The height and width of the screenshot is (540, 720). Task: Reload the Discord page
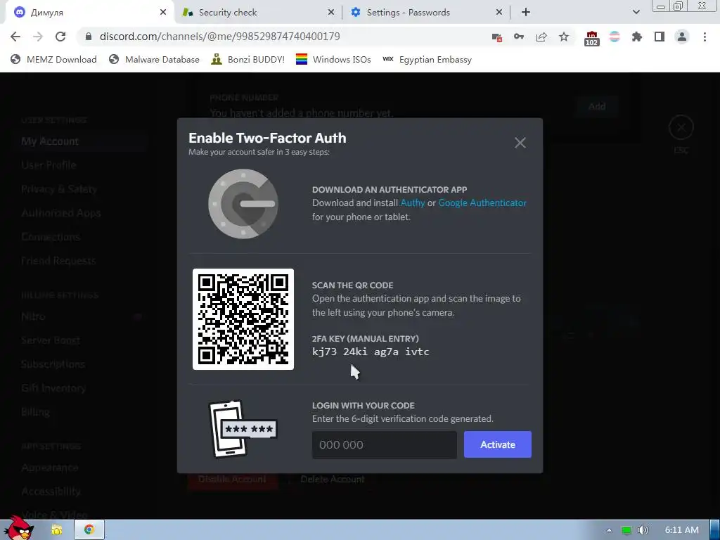point(60,37)
